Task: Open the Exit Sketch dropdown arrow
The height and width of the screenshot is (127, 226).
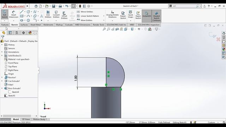Action: click(x=5, y=21)
